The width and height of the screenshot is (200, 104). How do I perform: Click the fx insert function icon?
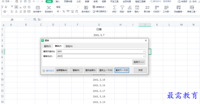[39, 19]
